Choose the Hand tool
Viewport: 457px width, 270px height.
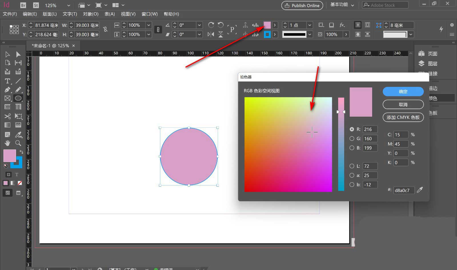point(7,143)
